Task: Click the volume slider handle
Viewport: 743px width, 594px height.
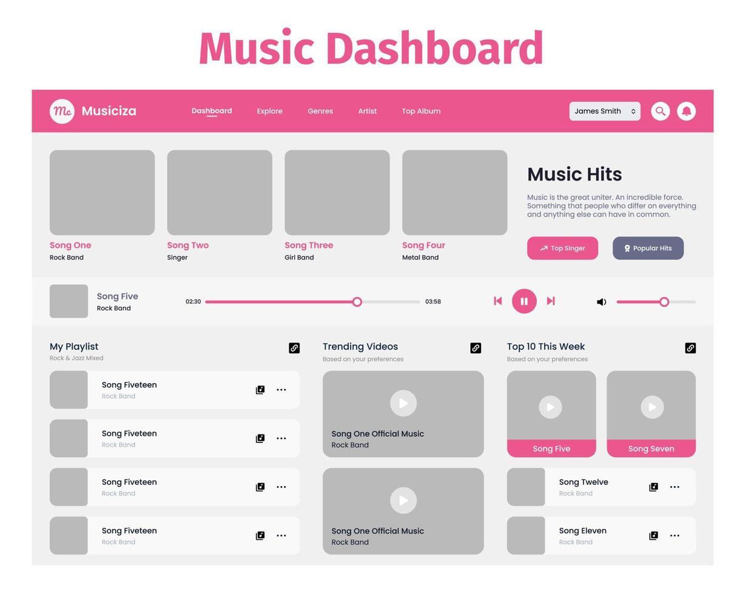Action: coord(665,302)
